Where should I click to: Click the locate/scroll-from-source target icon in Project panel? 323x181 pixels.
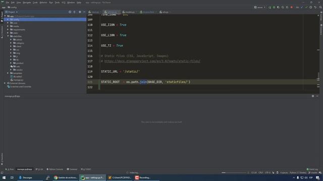click(70, 12)
